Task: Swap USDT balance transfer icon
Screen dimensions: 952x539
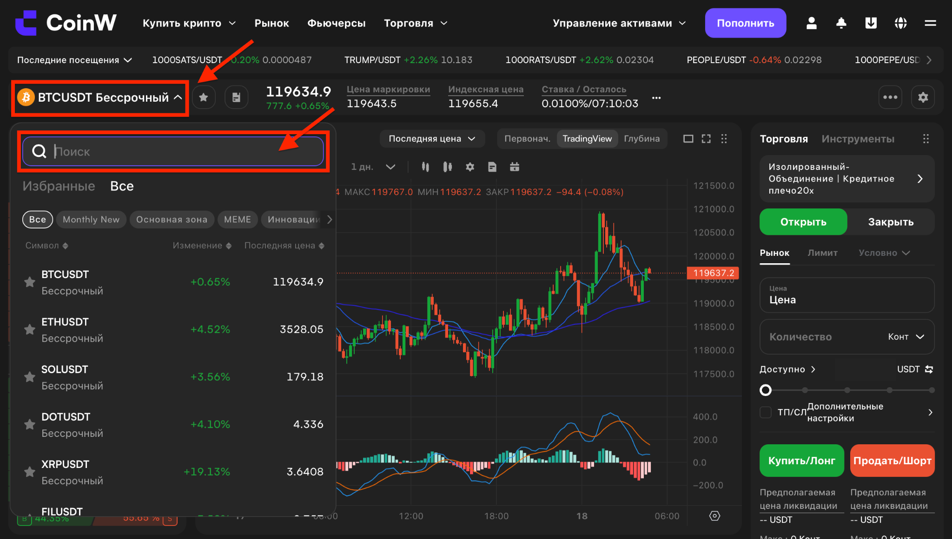Action: [929, 369]
